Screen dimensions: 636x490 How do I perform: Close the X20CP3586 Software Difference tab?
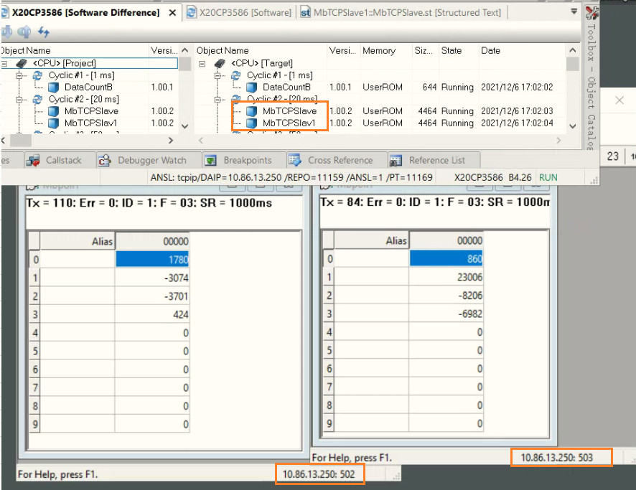[172, 13]
